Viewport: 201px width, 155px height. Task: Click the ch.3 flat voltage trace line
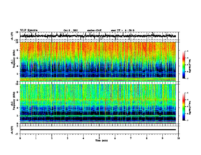[x=98, y=130]
